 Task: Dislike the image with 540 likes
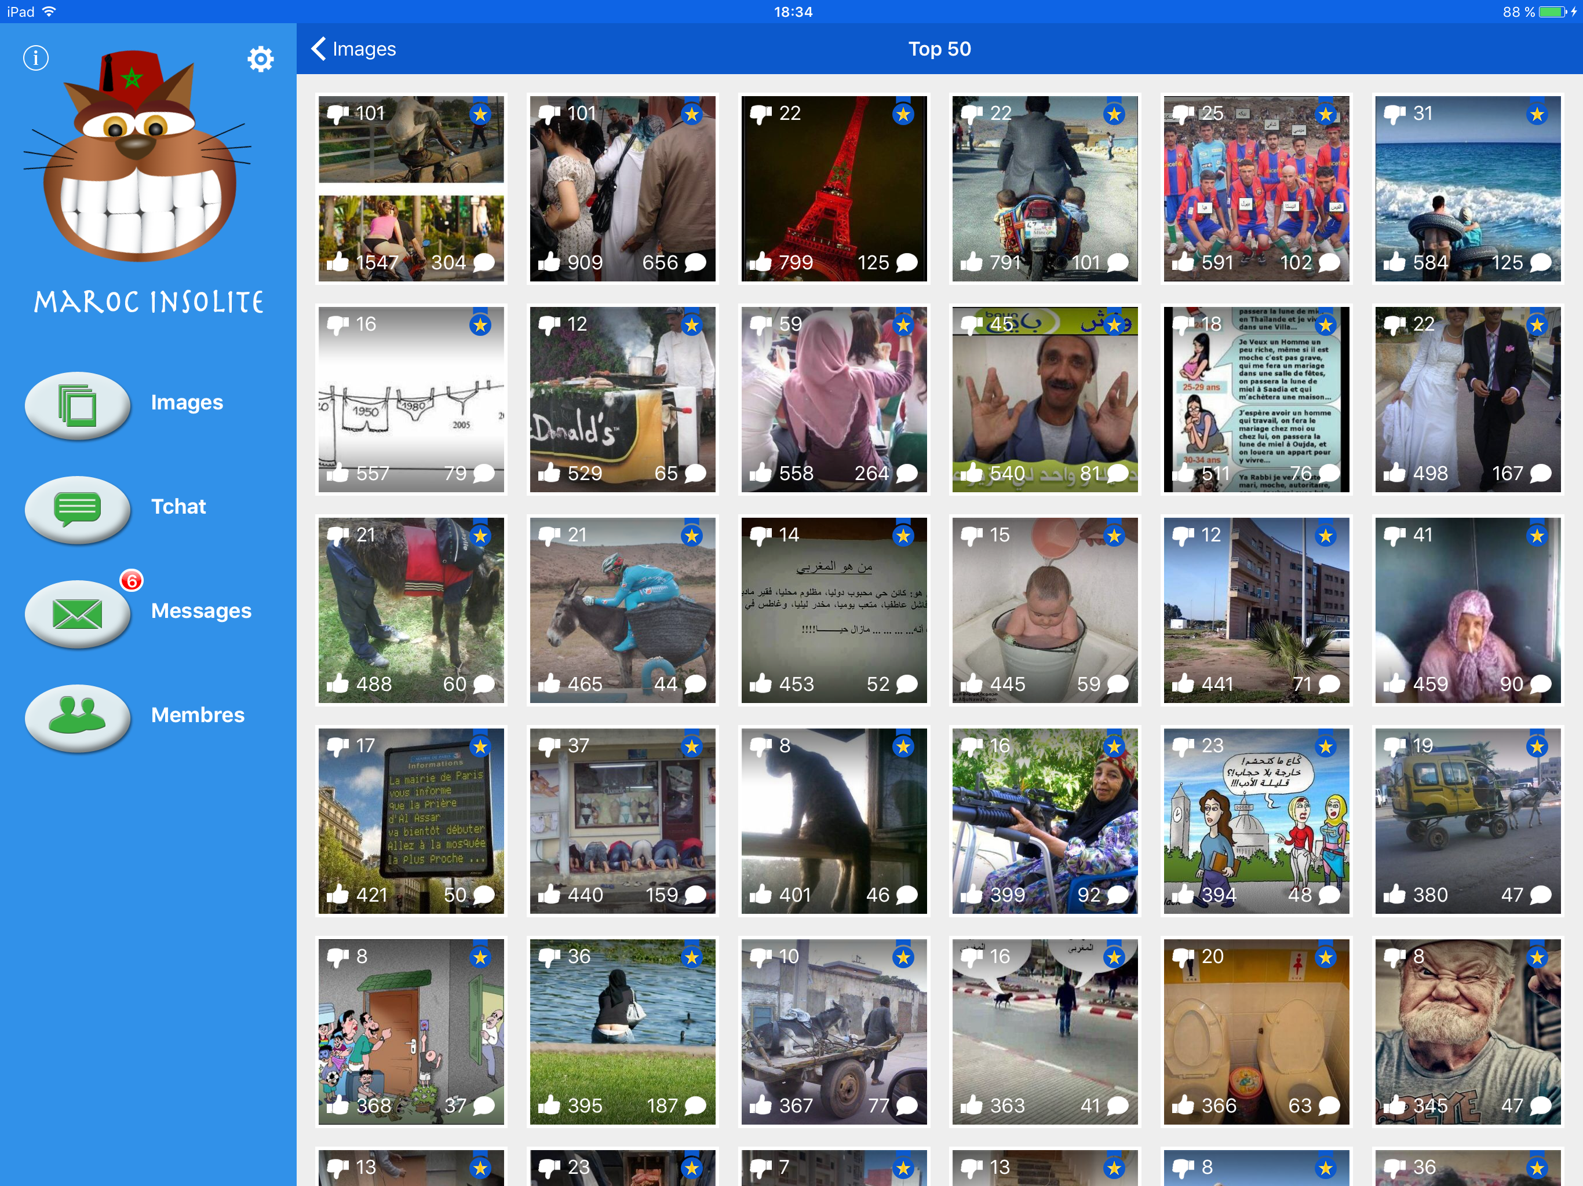tap(972, 325)
